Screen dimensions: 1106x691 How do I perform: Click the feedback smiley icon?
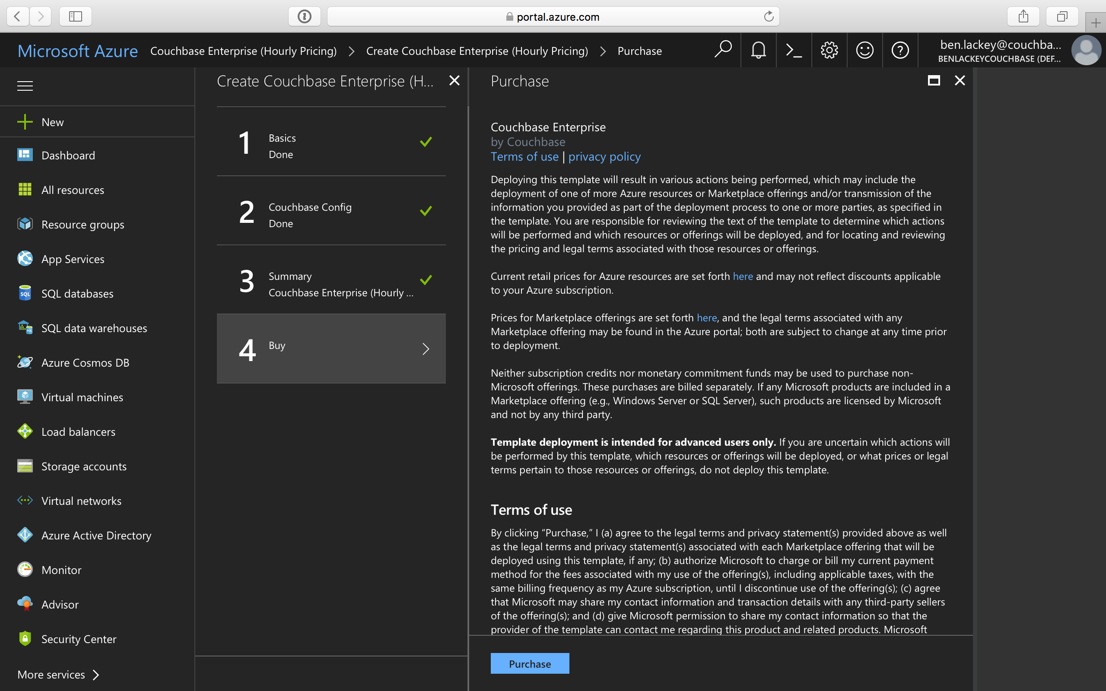pos(864,50)
